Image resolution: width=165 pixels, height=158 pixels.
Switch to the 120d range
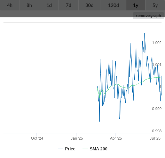(x=113, y=5)
